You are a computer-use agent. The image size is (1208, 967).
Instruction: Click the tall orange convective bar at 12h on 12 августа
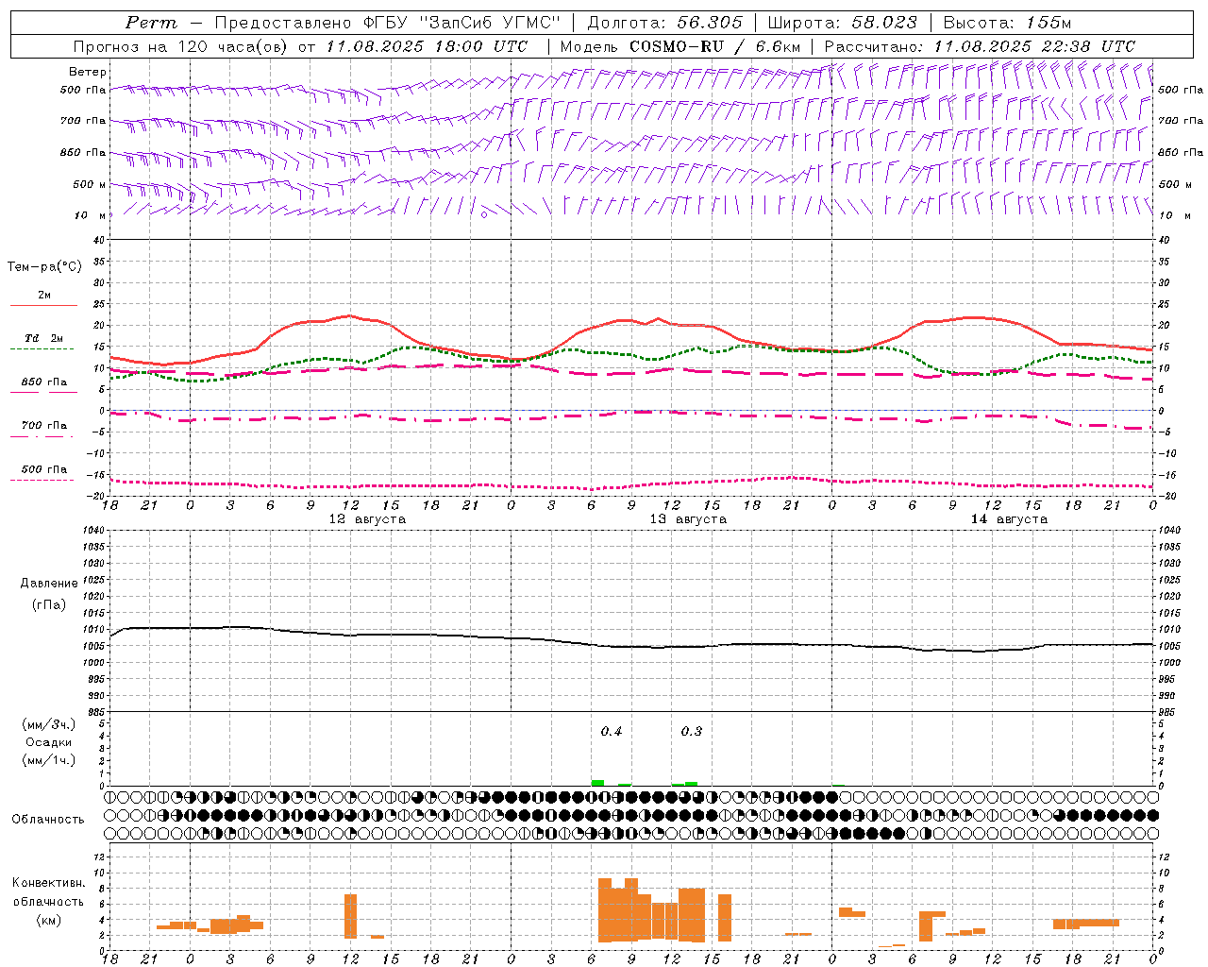pyautogui.click(x=351, y=916)
